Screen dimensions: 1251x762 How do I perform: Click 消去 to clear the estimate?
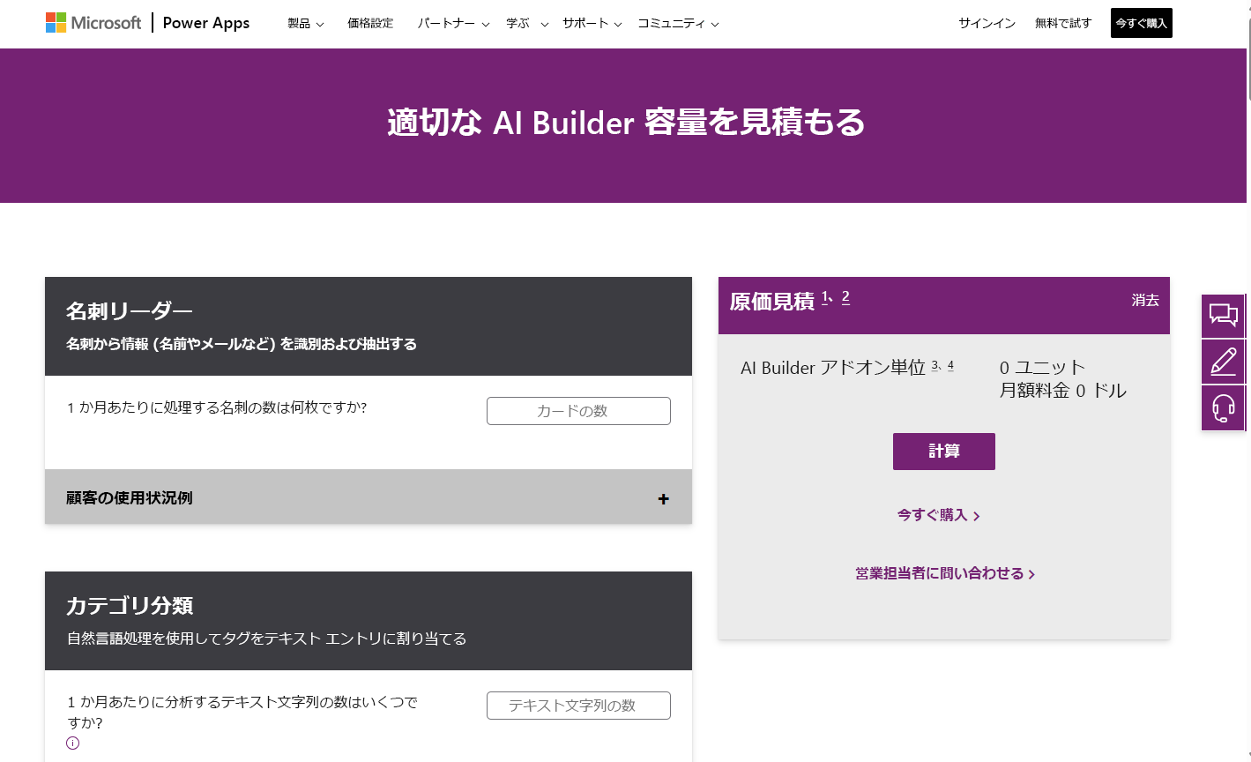(x=1145, y=301)
